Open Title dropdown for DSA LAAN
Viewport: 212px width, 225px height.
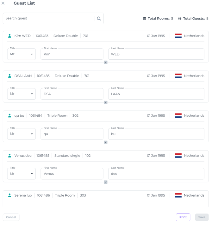click(x=21, y=94)
